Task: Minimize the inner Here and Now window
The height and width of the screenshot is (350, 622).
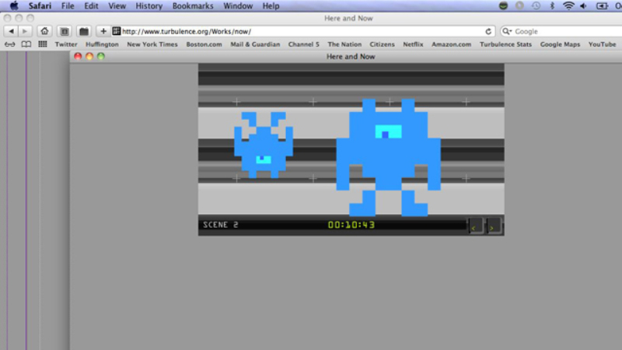Action: [x=89, y=56]
